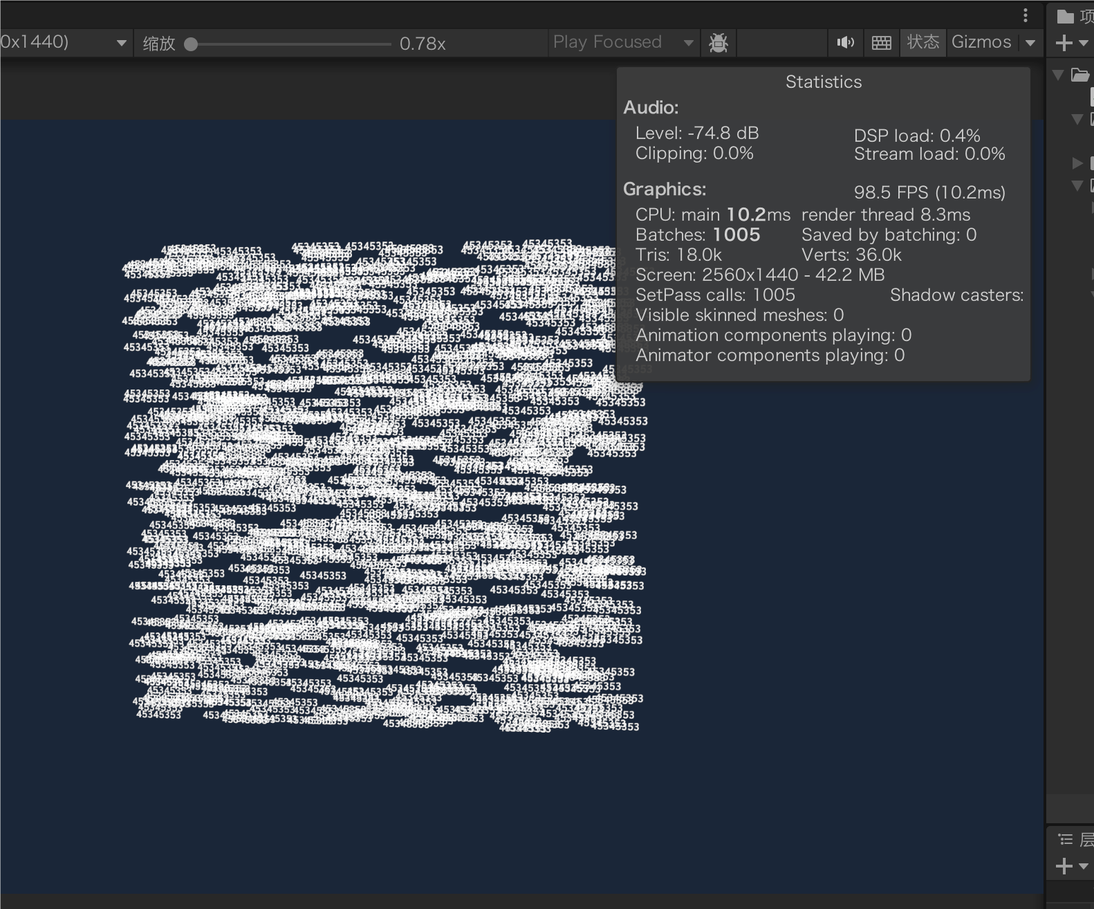
Task: Expand the right-pointing tree arrow in project panel
Action: tap(1077, 163)
